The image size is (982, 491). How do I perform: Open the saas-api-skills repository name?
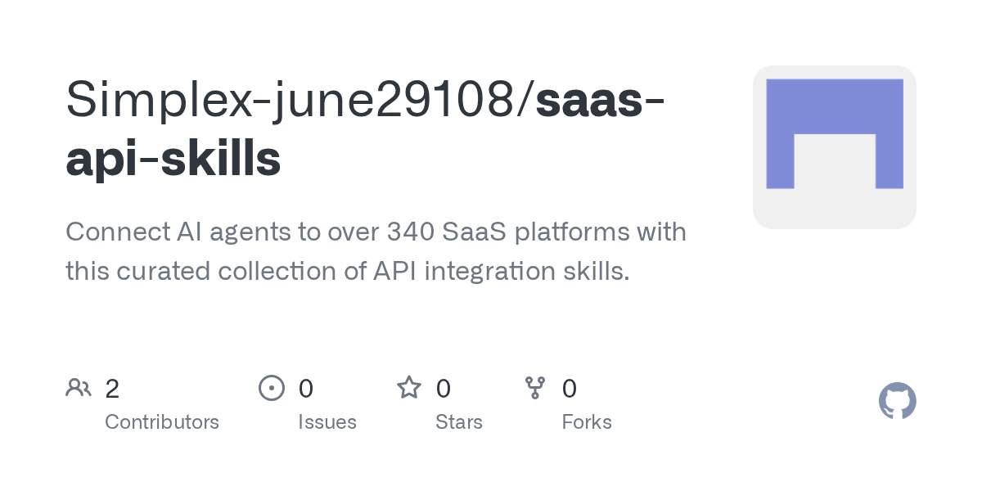365,129
